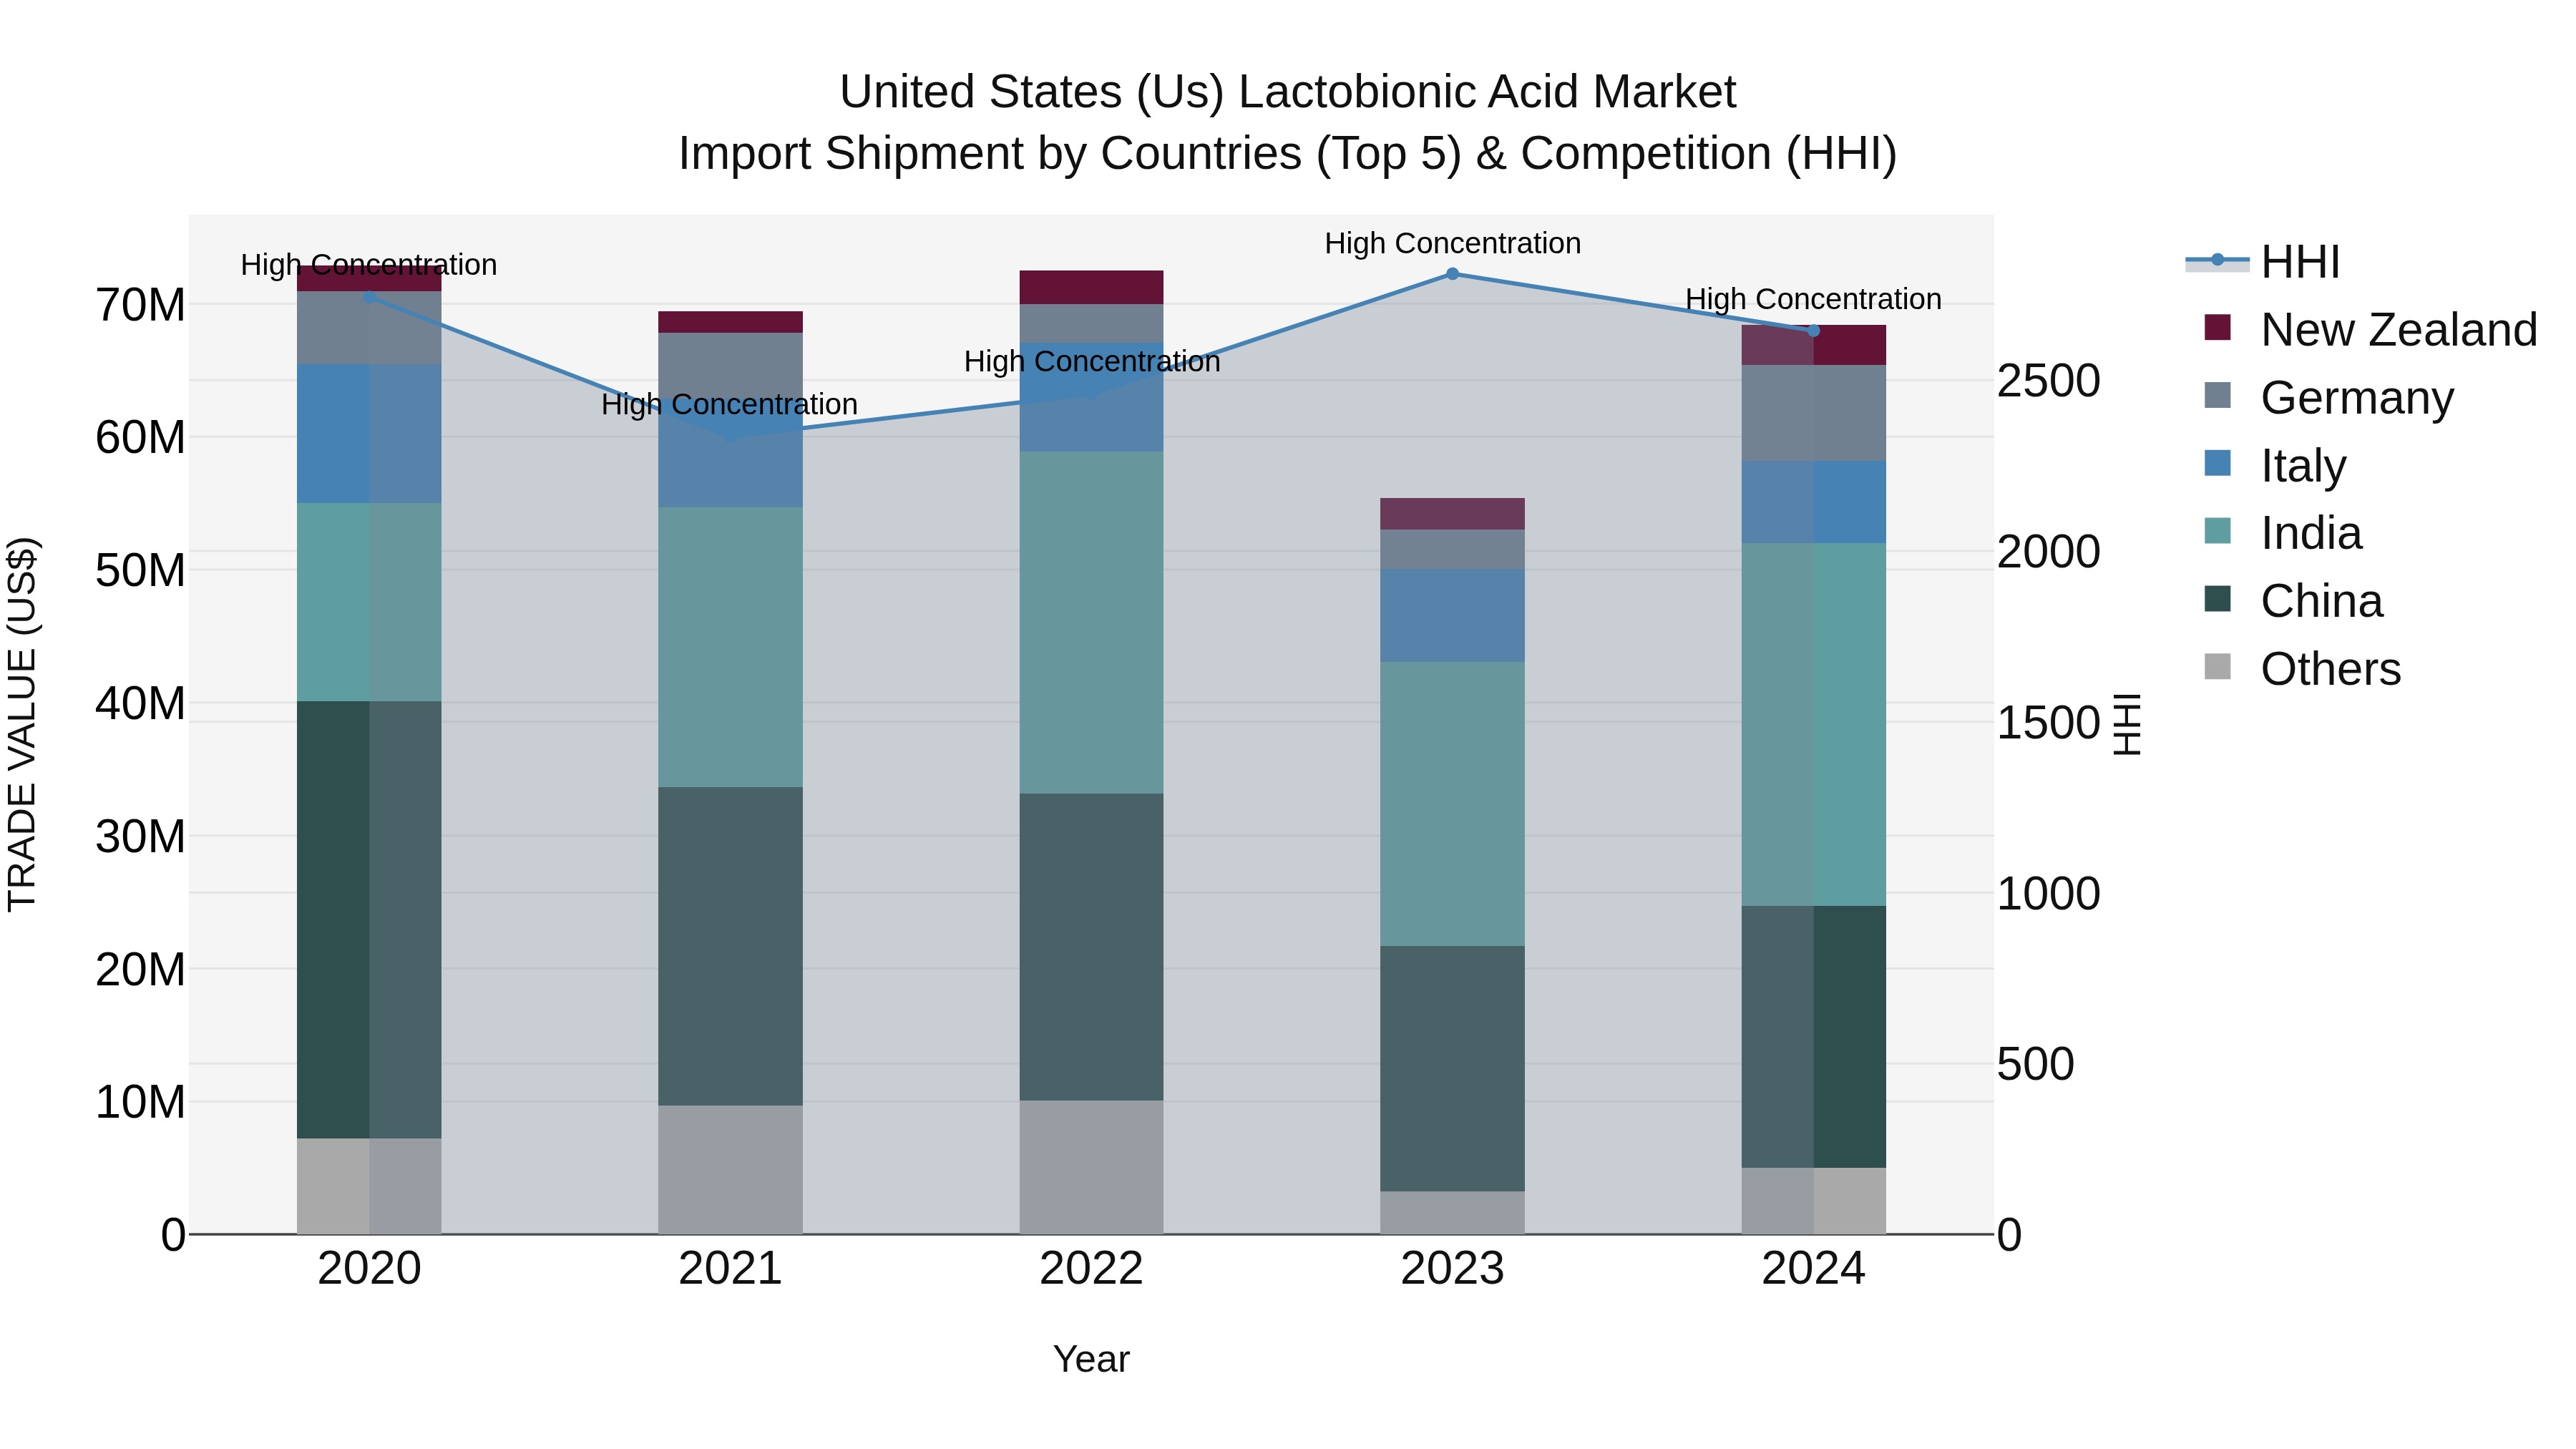
Task: Select the Others segment in 2022 bar
Action: pos(1091,1167)
